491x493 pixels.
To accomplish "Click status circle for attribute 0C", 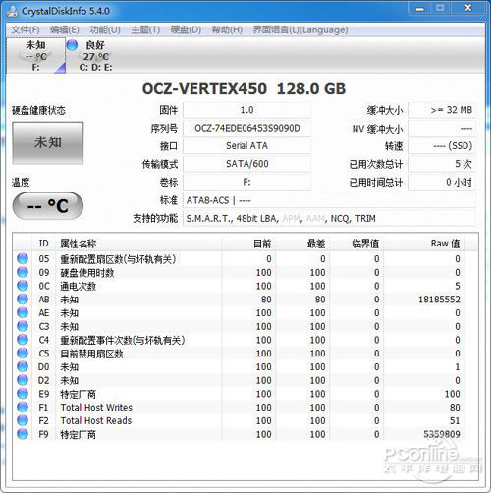I will (x=23, y=286).
